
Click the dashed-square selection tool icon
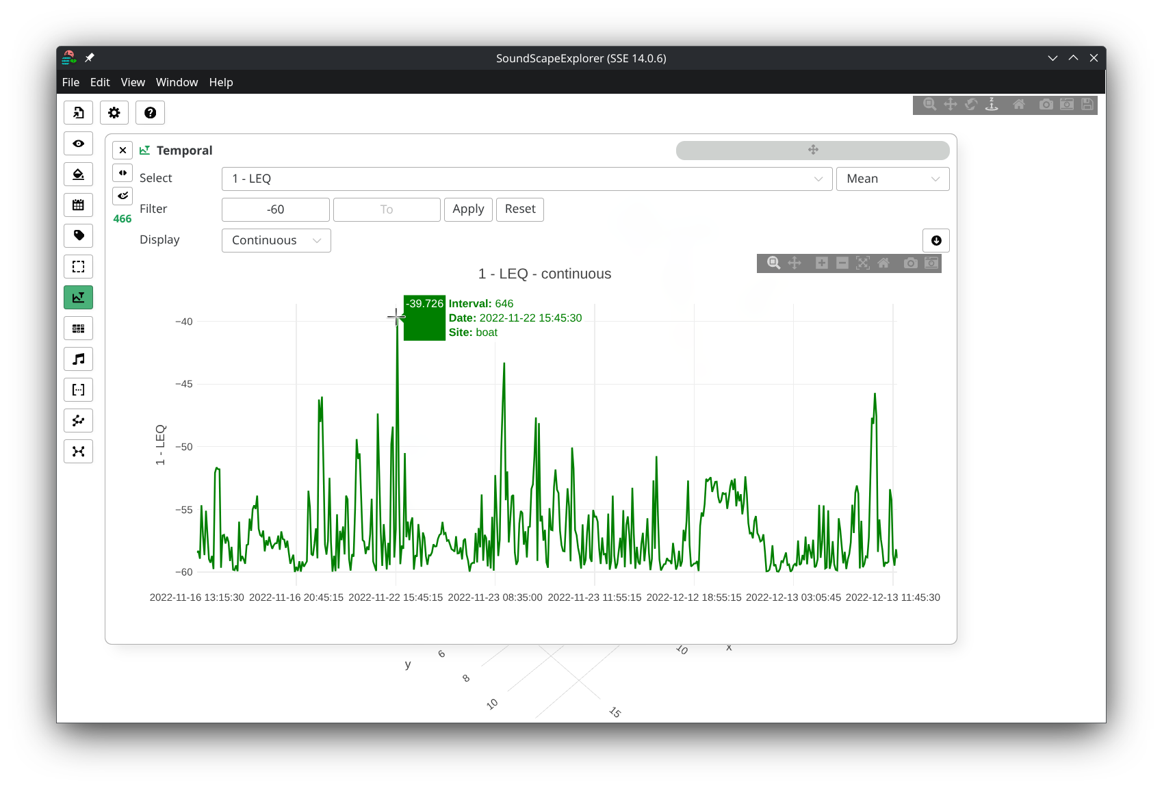tap(79, 267)
